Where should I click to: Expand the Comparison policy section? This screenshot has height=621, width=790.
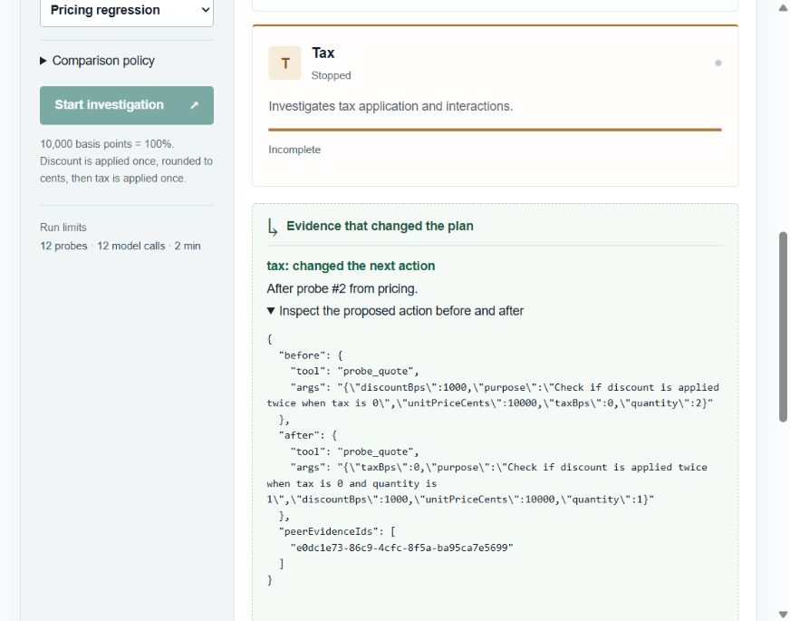(x=97, y=61)
